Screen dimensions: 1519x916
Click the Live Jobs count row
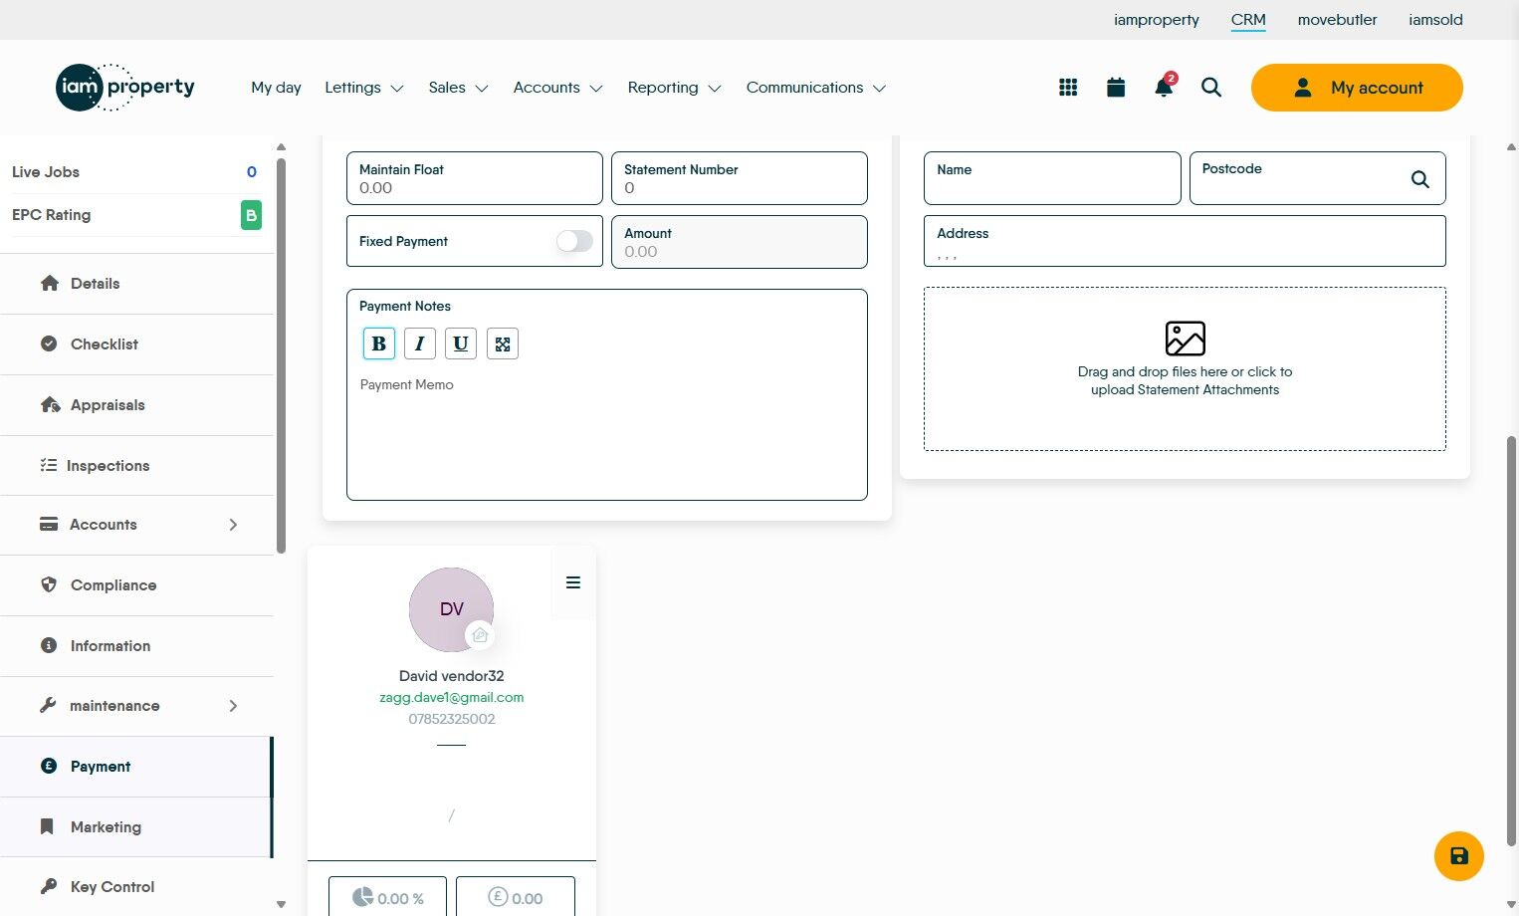click(136, 172)
